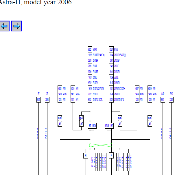Select reference 6810 for Z13DTH
The image size is (175, 175).
tap(111, 83)
